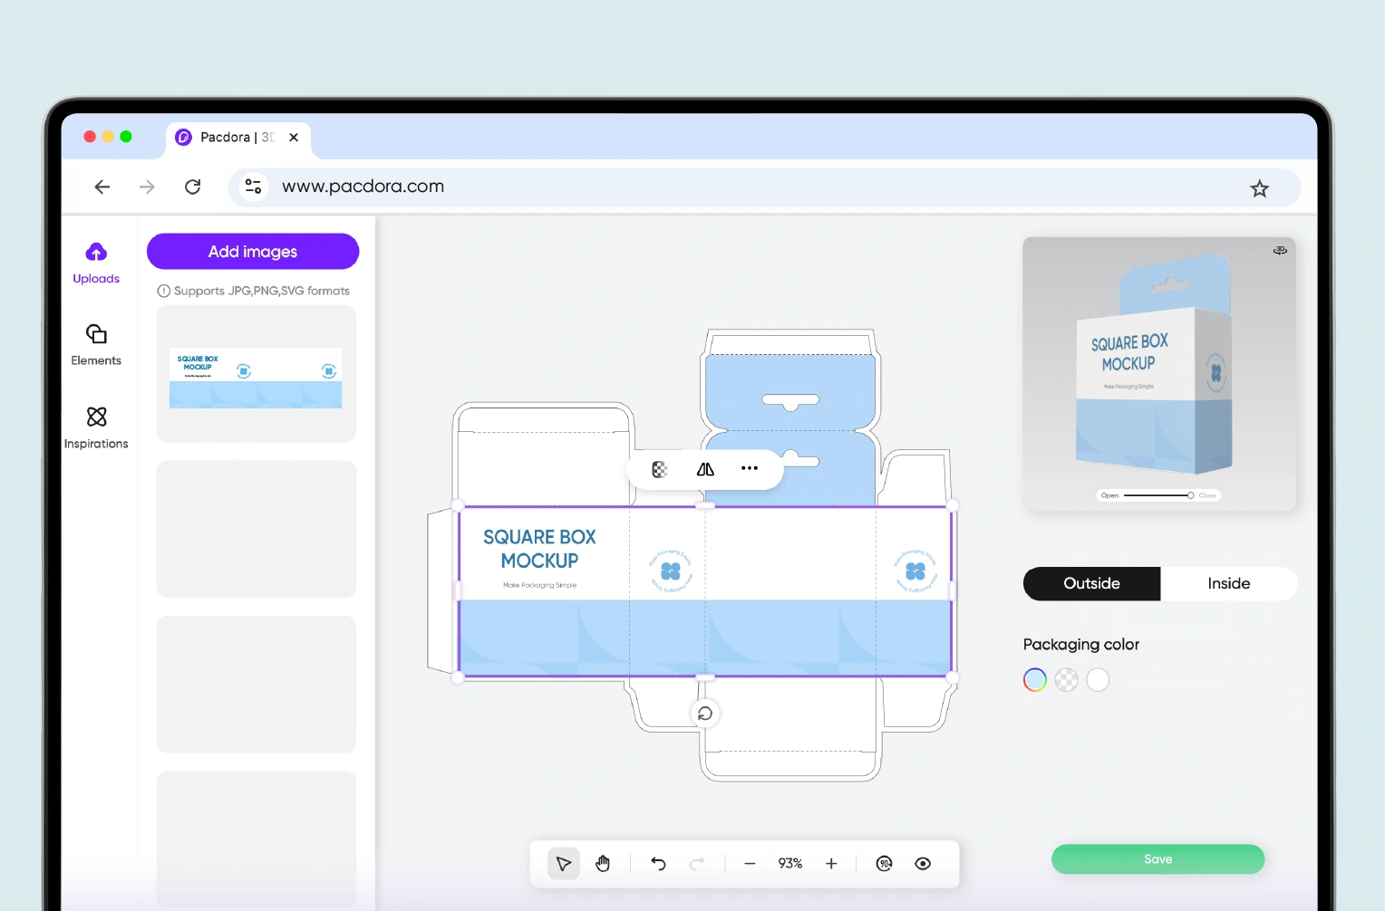
Task: Toggle the preview eye icon
Action: [923, 864]
